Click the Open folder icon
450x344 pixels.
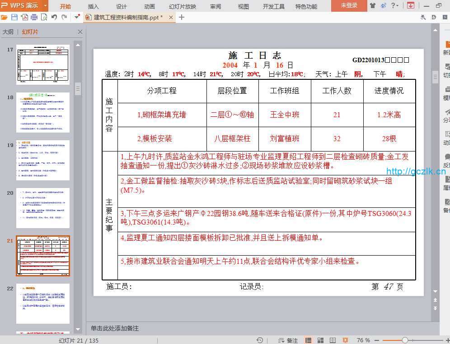pyautogui.click(x=5, y=17)
